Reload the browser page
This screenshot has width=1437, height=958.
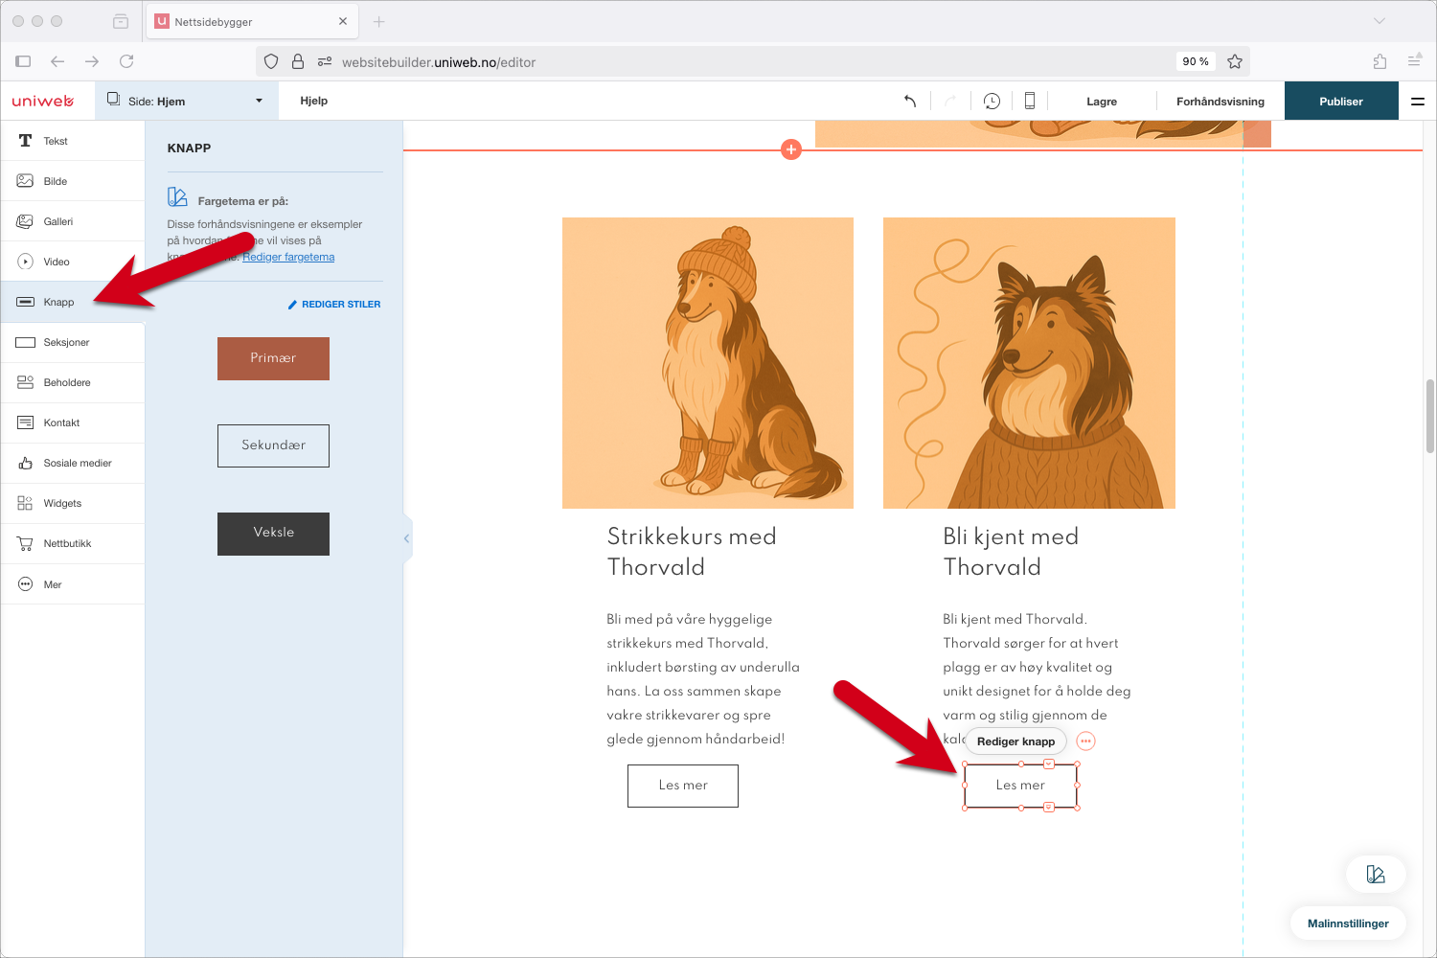point(126,61)
